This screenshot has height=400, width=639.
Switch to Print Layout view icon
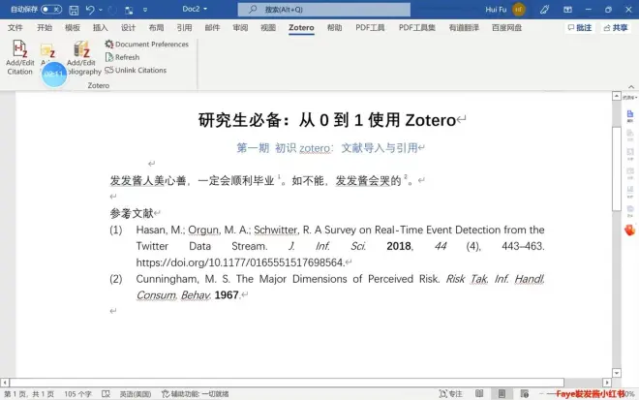click(x=502, y=393)
